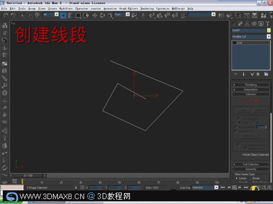Screen dimensions: 273x204
Task: Expand the Interpolation rollout
Action: (251, 89)
